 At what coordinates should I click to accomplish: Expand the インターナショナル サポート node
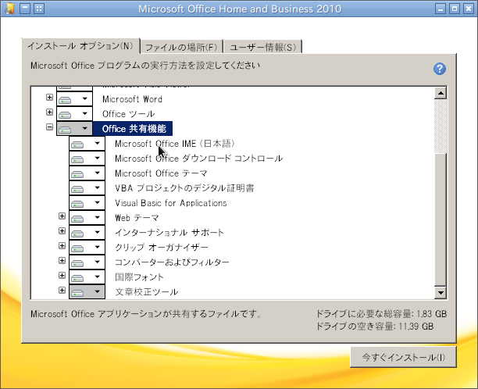coord(62,231)
